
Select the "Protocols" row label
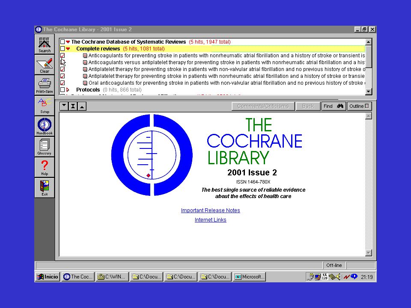point(88,89)
